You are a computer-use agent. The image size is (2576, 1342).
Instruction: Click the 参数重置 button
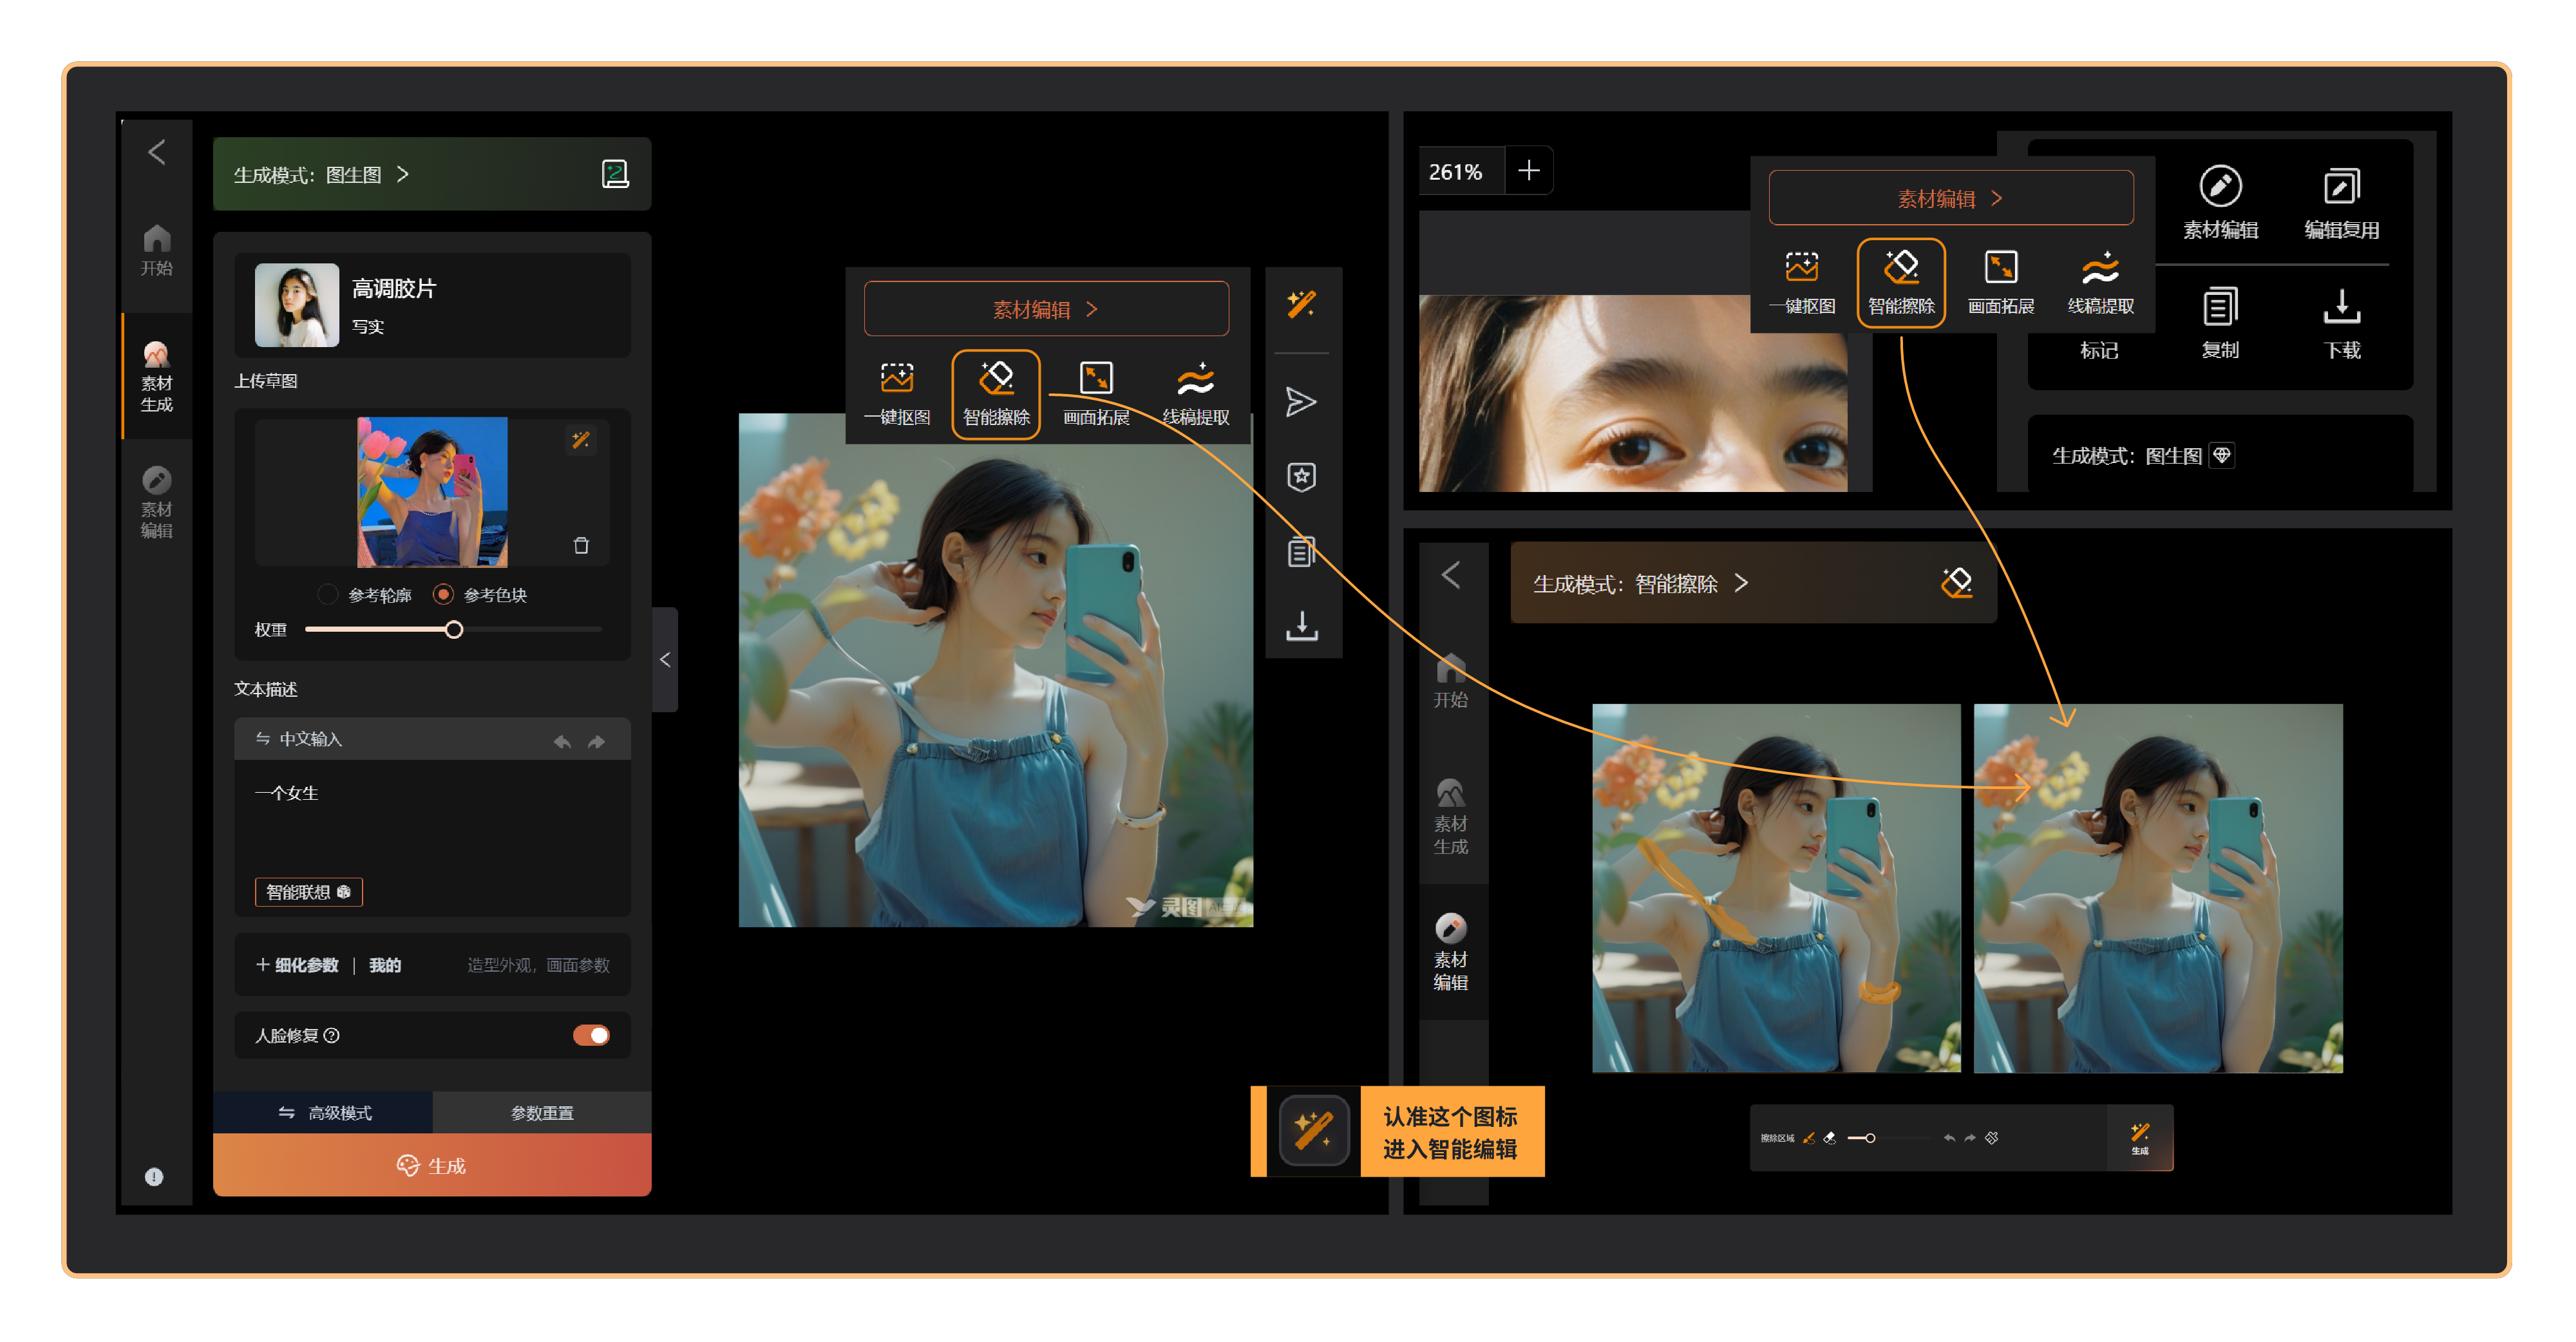[x=542, y=1112]
